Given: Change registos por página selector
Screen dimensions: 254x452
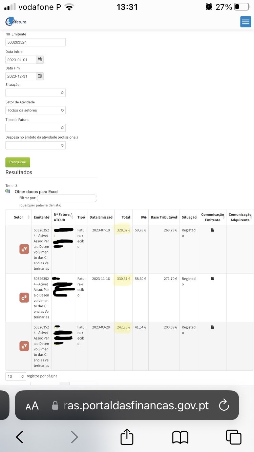Looking at the screenshot, I should (16, 376).
